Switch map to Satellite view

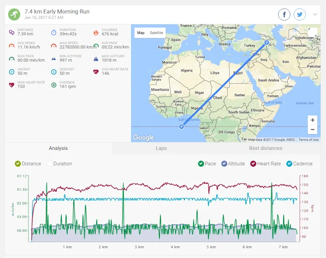pos(156,33)
